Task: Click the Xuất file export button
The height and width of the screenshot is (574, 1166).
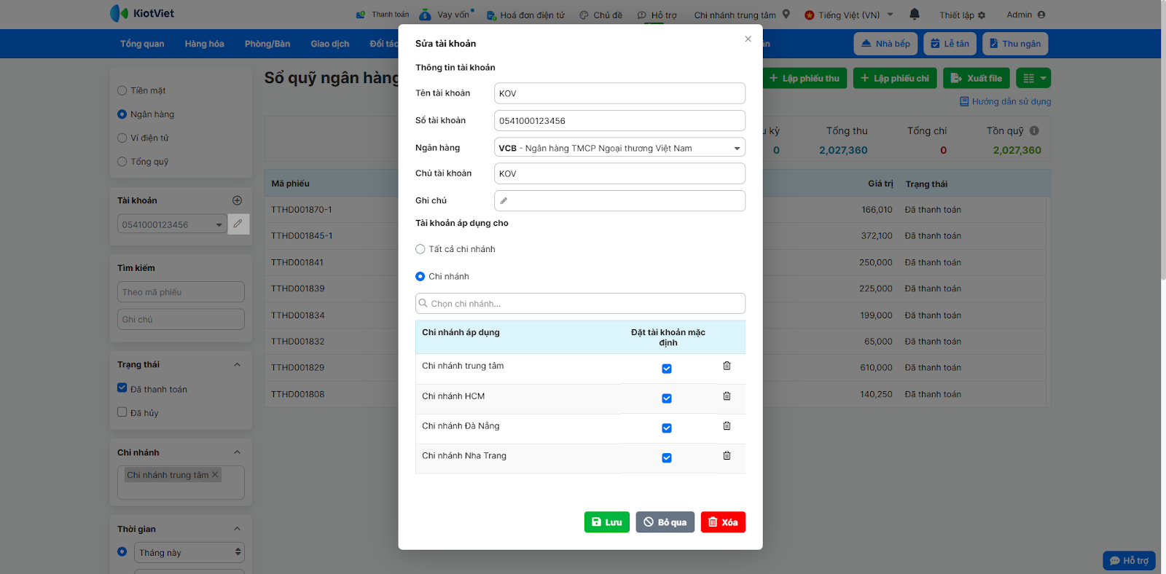Action: pos(977,78)
